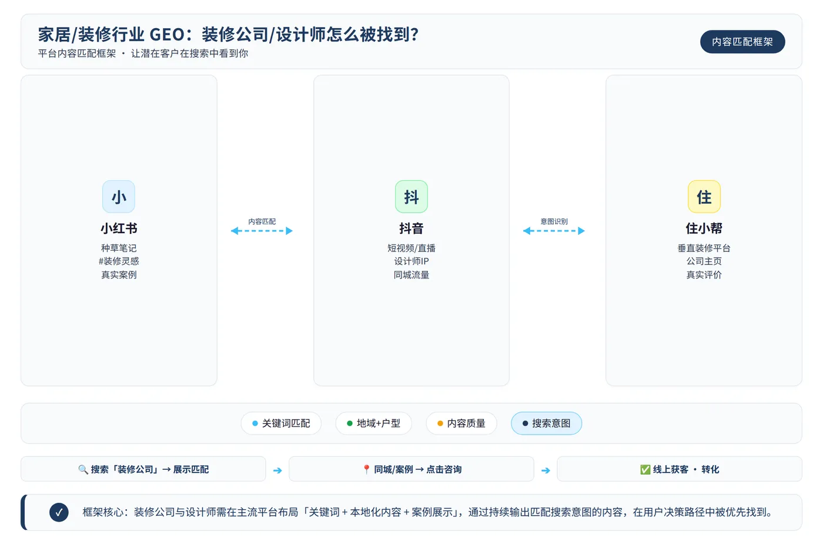Click the orange dot in 内容质量 tag

pyautogui.click(x=440, y=423)
